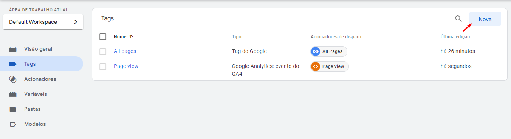Click the search magnifier icon in Tags panel
Viewport: 511px width, 139px height.
[458, 19]
